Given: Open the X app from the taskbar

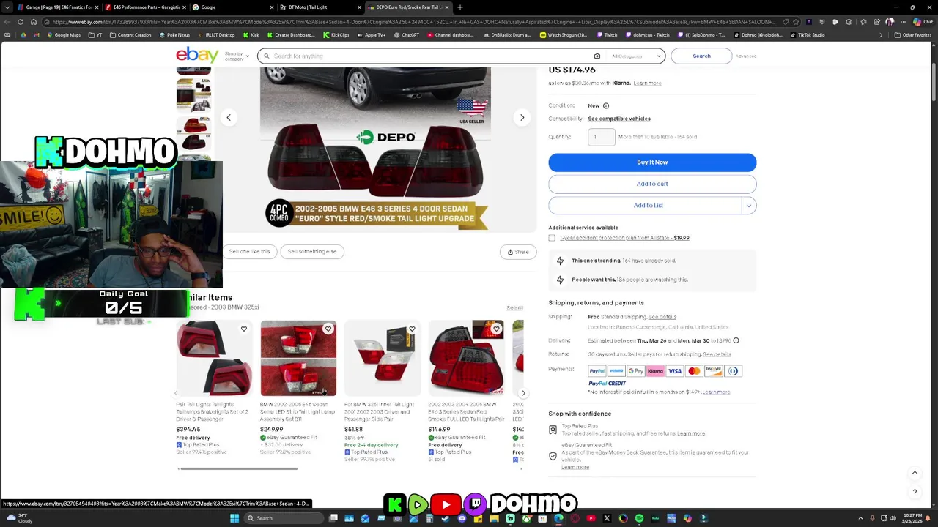Looking at the screenshot, I should (x=607, y=518).
